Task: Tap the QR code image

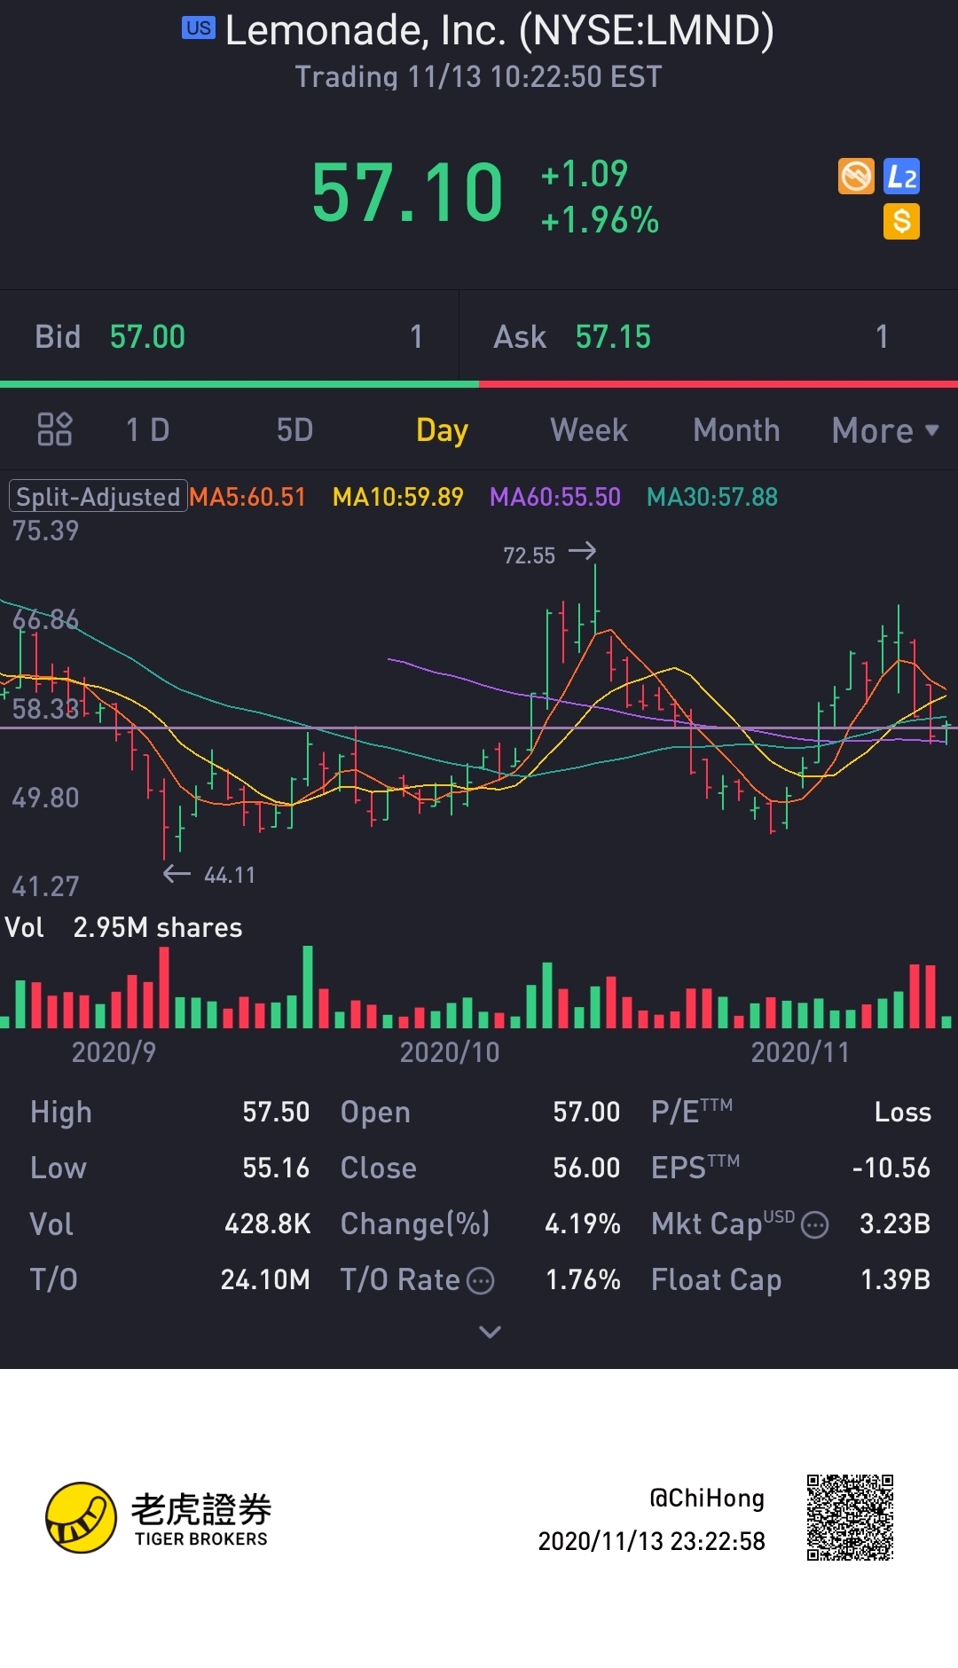Action: coord(850,1517)
